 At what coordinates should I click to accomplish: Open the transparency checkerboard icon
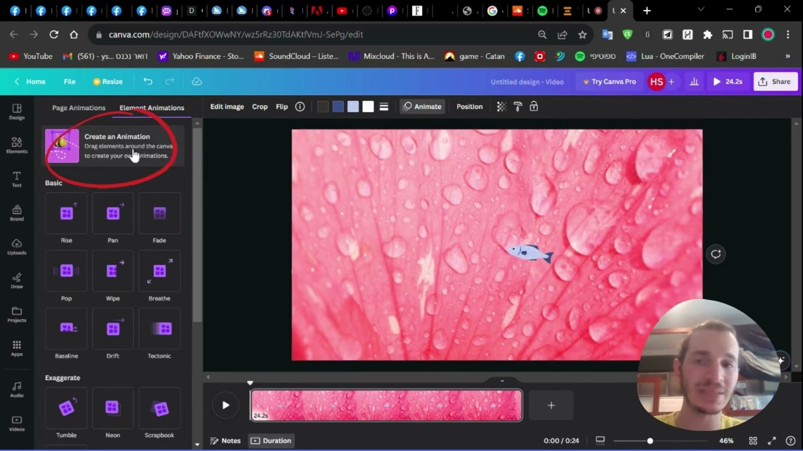[501, 106]
